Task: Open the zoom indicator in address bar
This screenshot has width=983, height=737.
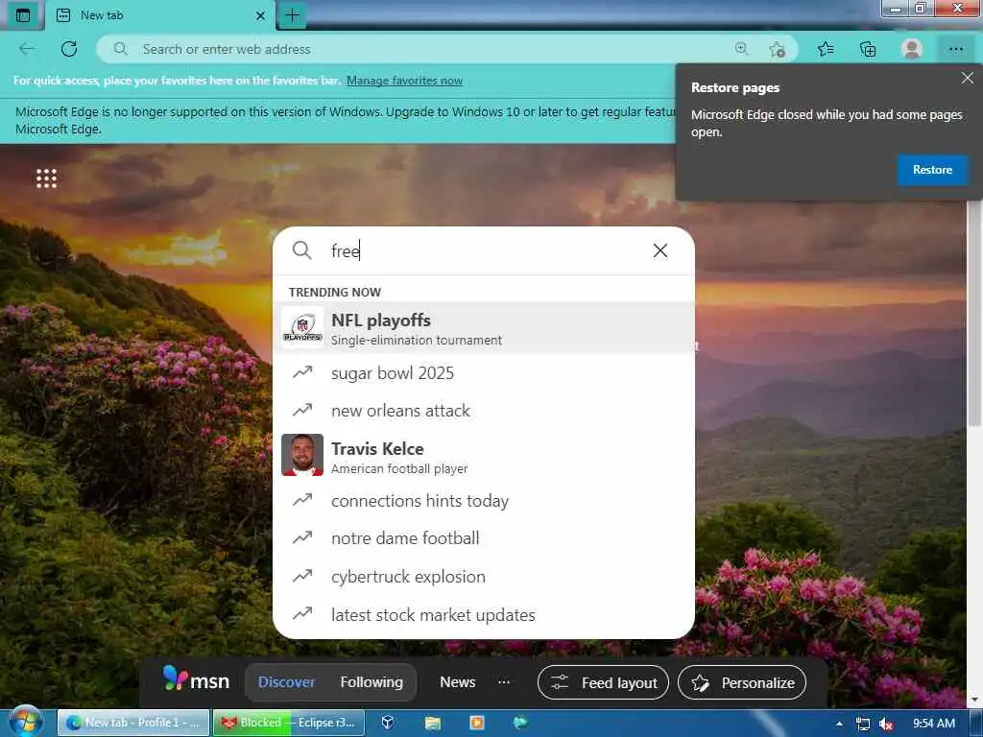Action: click(x=742, y=49)
